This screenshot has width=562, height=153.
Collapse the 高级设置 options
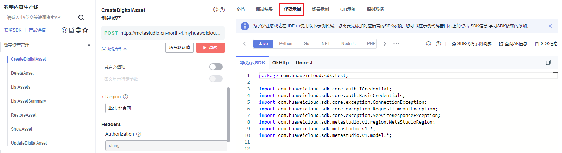coord(114,49)
